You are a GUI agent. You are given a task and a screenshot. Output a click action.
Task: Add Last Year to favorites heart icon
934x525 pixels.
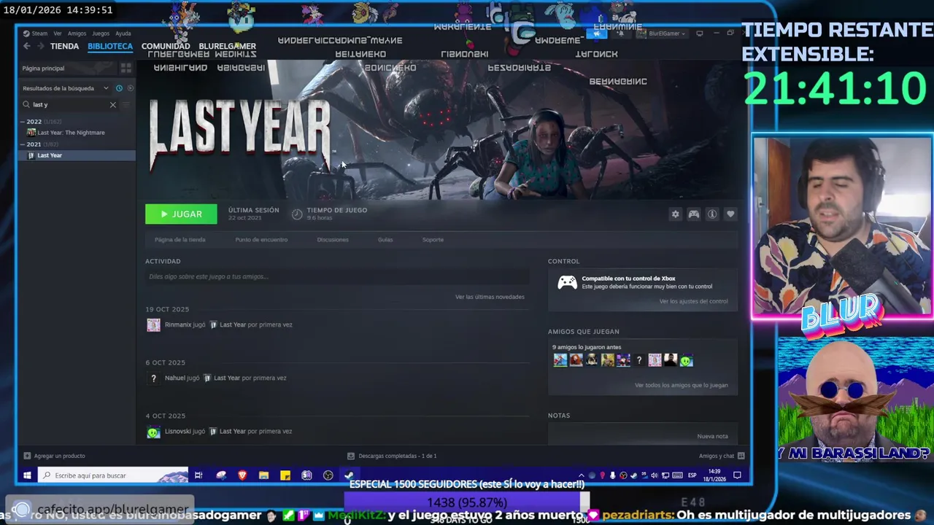(730, 214)
